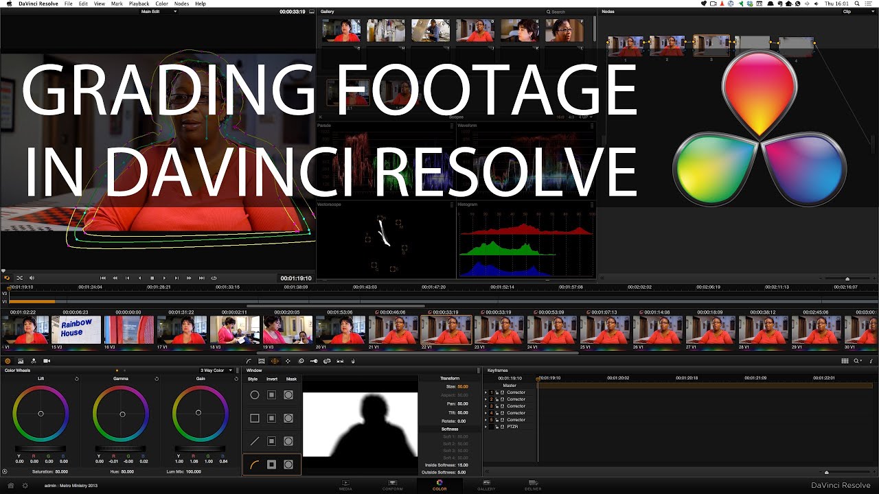879x494 pixels.
Task: Click the loop playback icon
Action: click(x=214, y=278)
